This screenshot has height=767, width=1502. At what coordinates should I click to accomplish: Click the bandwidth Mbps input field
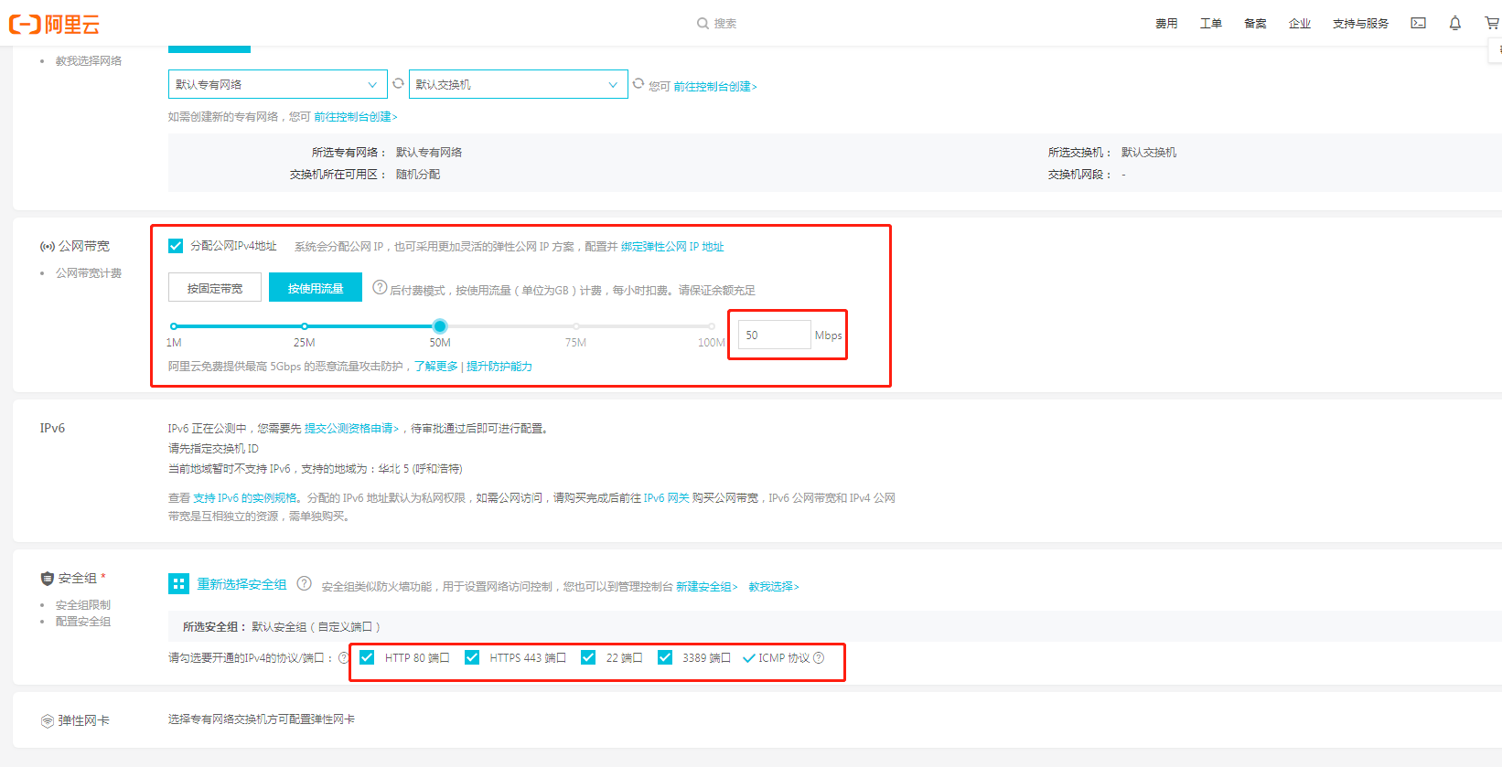pos(774,336)
